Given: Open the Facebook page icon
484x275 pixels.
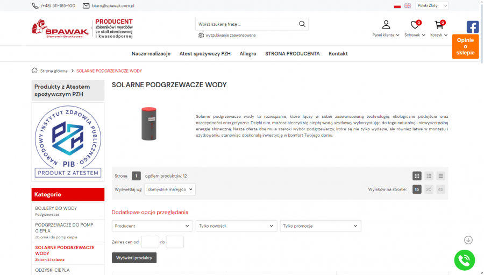Looking at the screenshot, I should pos(473,27).
